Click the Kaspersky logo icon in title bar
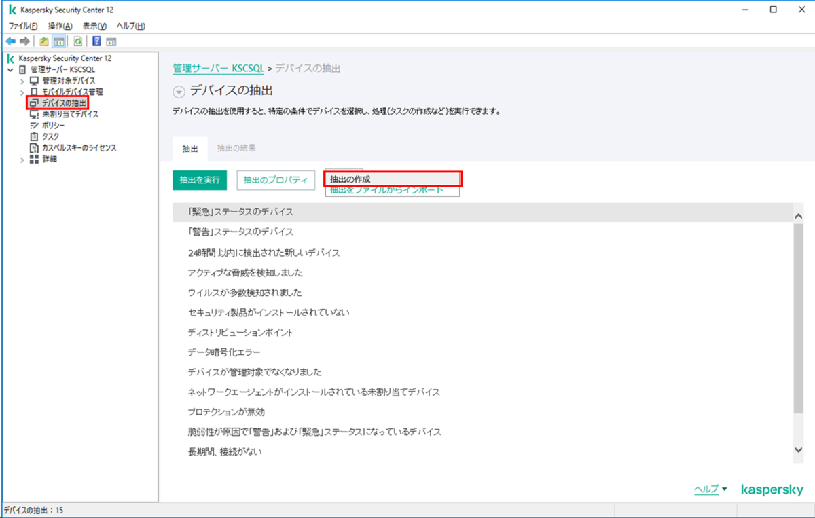Image resolution: width=815 pixels, height=518 pixels. tap(12, 10)
